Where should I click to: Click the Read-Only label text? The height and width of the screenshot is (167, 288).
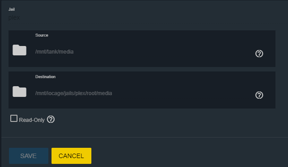click(x=32, y=120)
